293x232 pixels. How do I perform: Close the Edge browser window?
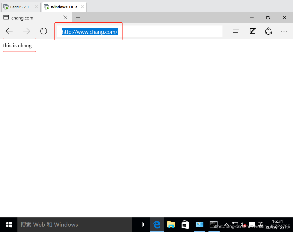tap(284, 17)
